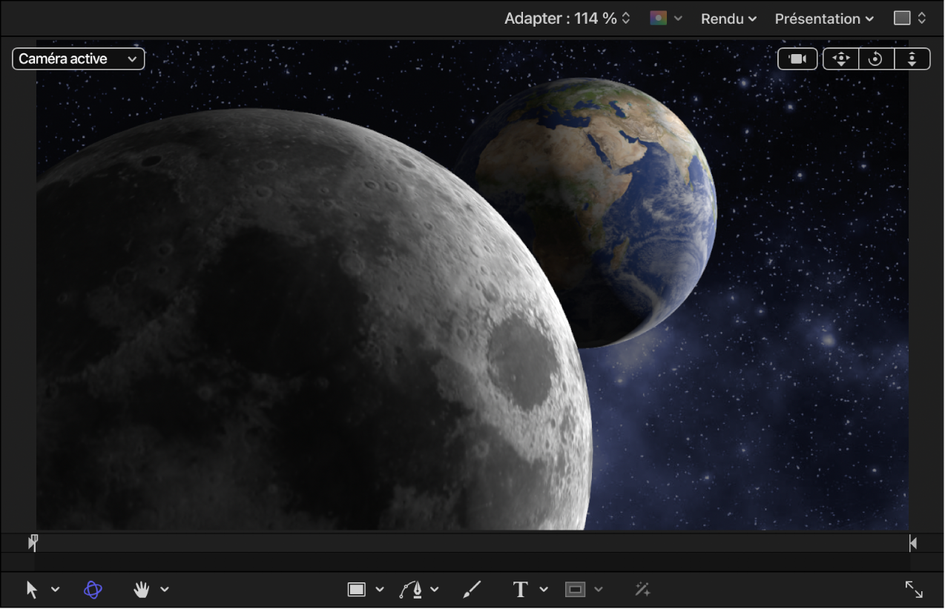Toggle the pan camera control
This screenshot has height=609, width=945.
(x=840, y=59)
